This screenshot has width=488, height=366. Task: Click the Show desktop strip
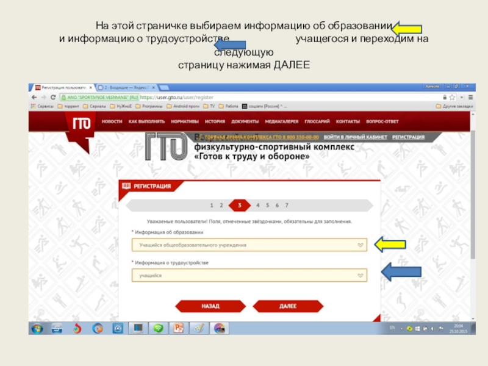473,328
